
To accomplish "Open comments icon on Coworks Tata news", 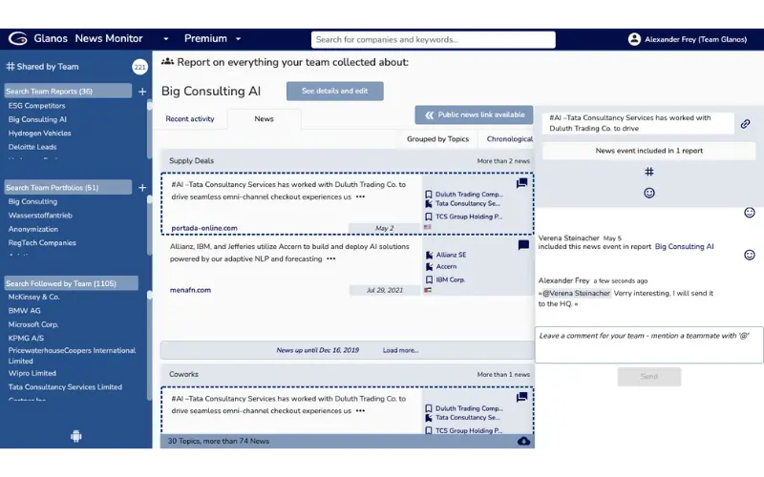I will pyautogui.click(x=521, y=397).
